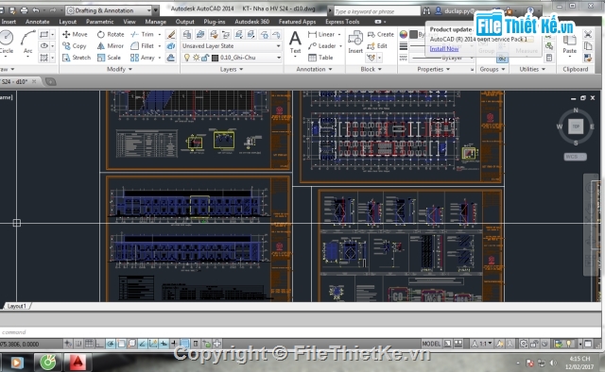
Task: Click the Print icon in quick access toolbar
Action: 24,10
